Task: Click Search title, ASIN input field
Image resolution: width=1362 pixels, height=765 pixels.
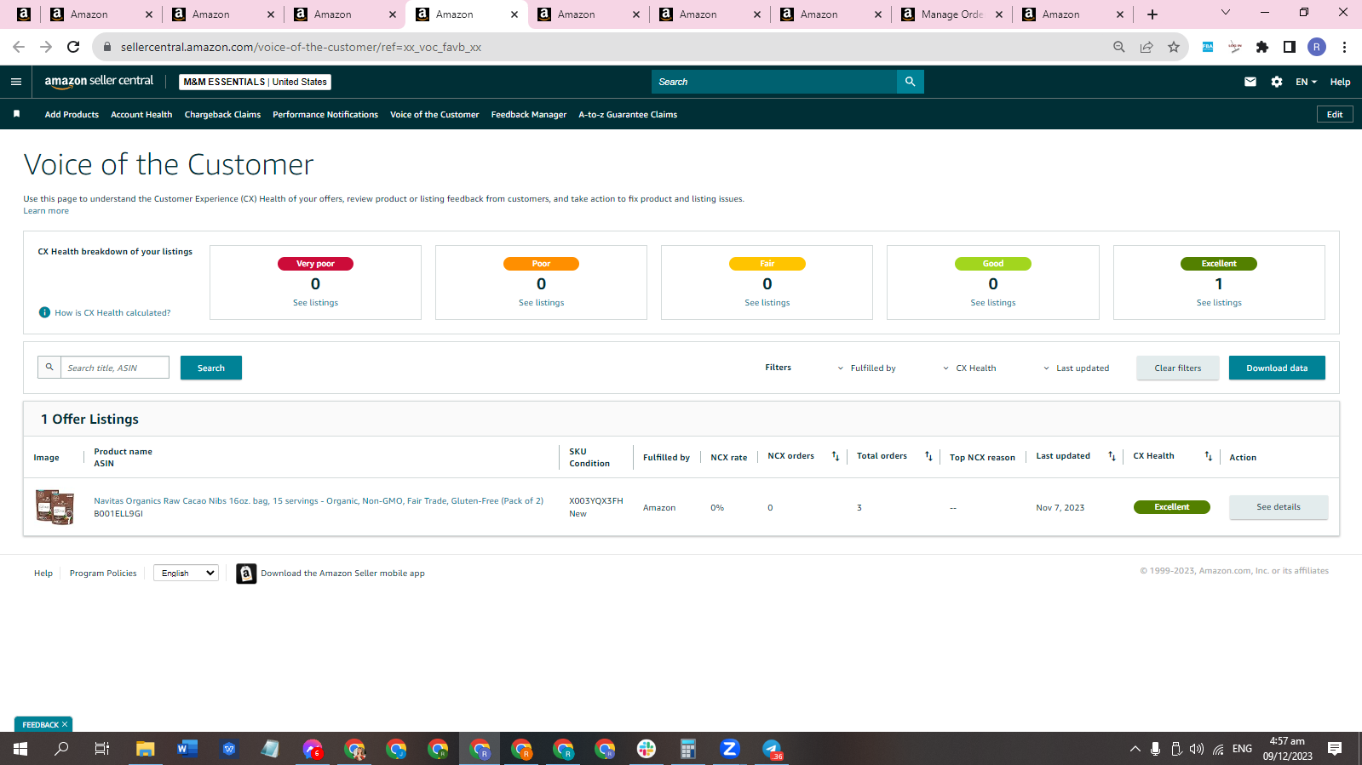Action: click(x=114, y=368)
